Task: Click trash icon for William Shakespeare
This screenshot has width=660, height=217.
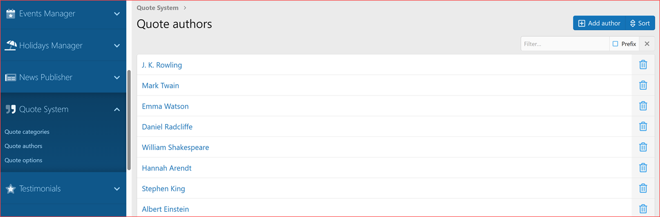Action: point(643,147)
